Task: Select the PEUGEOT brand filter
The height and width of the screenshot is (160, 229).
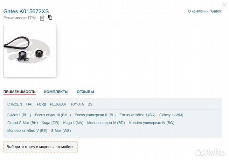Action: (x=58, y=104)
